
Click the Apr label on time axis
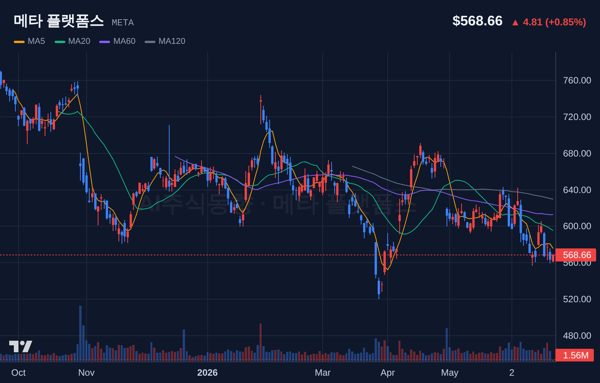[388, 373]
